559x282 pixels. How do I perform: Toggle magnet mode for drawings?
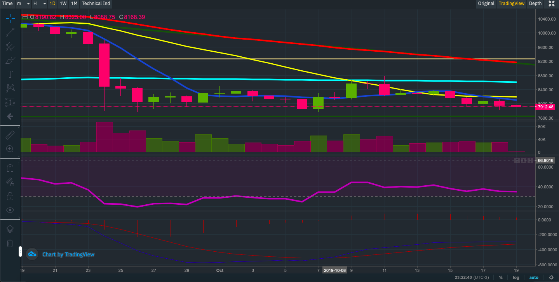pyautogui.click(x=10, y=168)
